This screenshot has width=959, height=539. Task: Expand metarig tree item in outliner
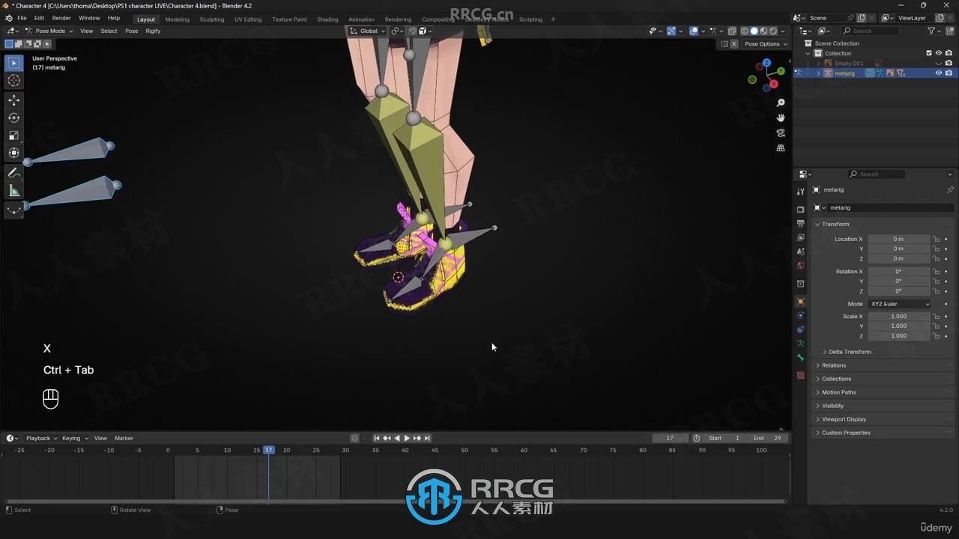pyautogui.click(x=818, y=73)
